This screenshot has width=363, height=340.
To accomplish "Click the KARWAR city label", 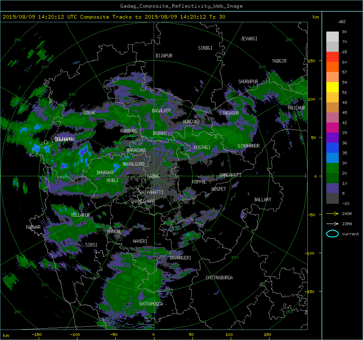I will pyautogui.click(x=33, y=227).
